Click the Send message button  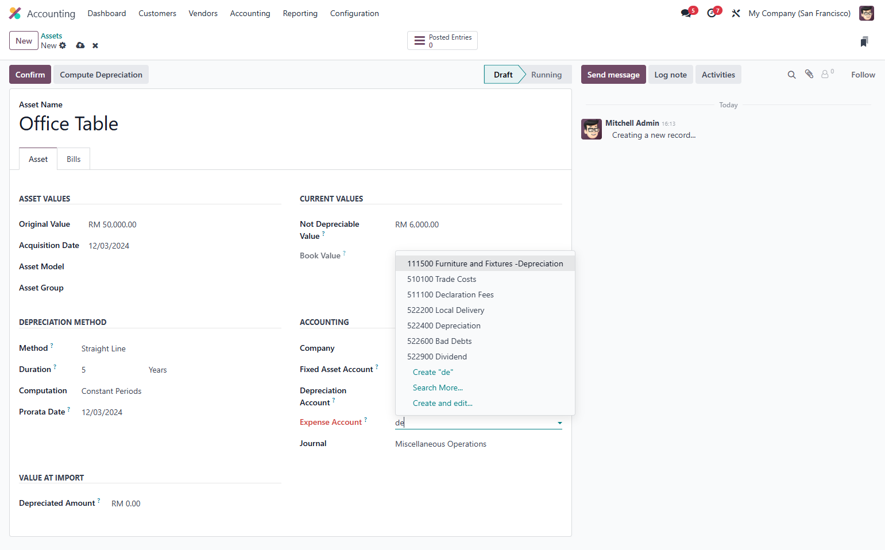[x=613, y=75]
